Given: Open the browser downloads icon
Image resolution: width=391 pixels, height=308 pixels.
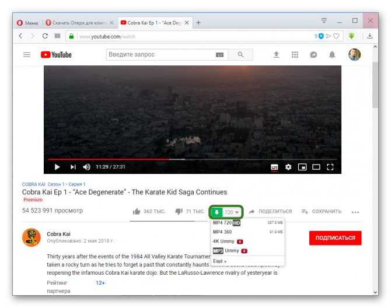Looking at the screenshot, I should click(370, 36).
